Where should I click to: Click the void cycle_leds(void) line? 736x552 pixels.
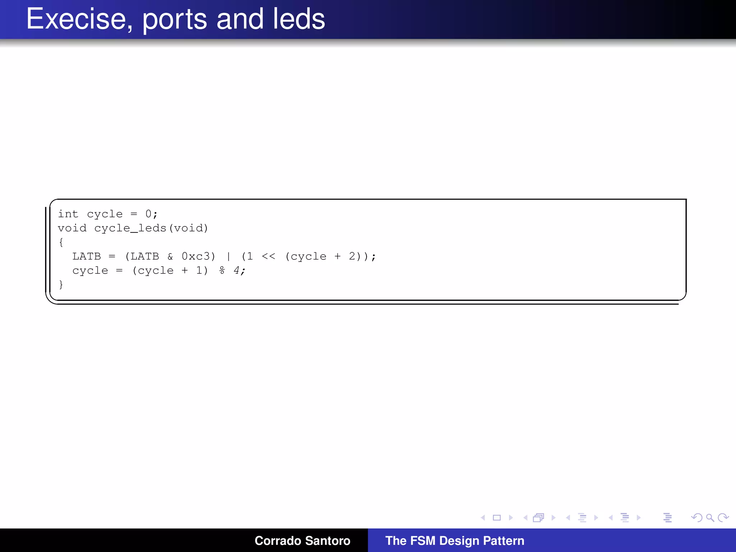click(133, 228)
